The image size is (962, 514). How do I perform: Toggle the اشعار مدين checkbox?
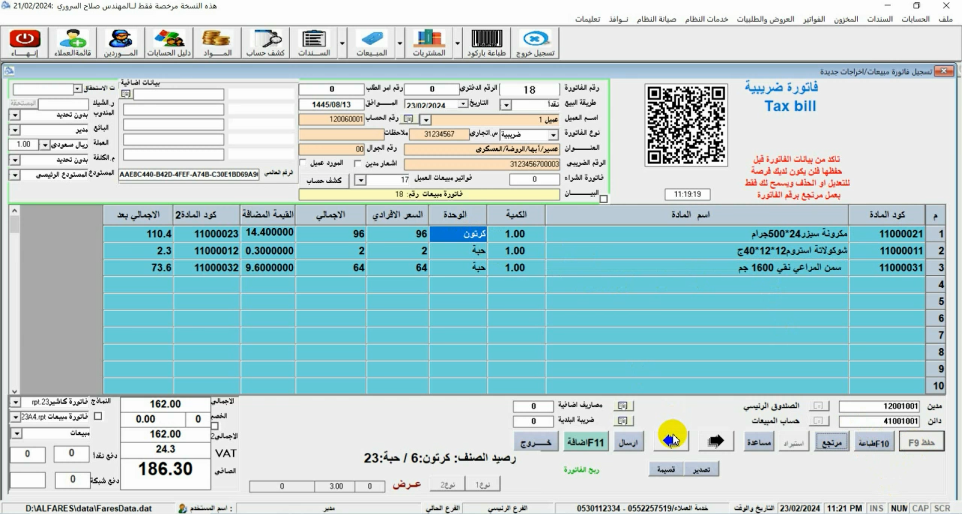tap(357, 163)
